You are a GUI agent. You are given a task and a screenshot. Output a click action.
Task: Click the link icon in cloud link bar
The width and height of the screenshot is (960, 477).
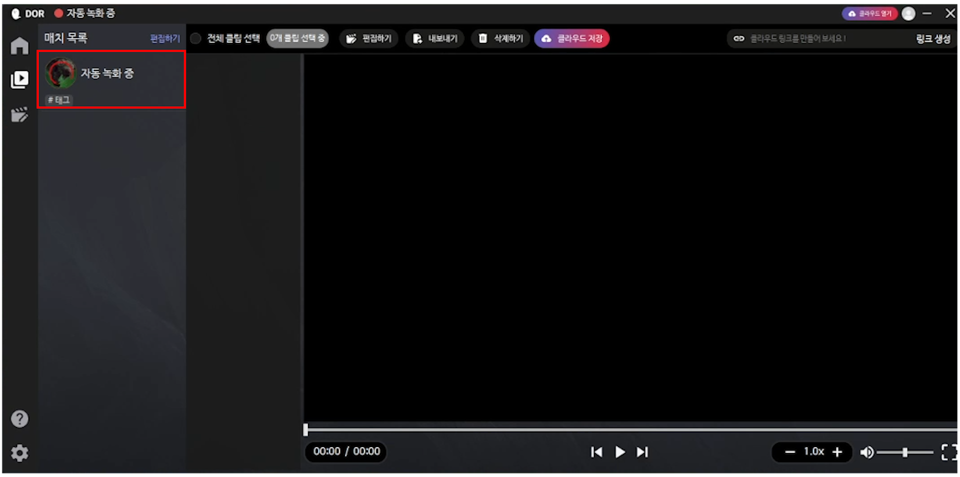click(x=738, y=38)
